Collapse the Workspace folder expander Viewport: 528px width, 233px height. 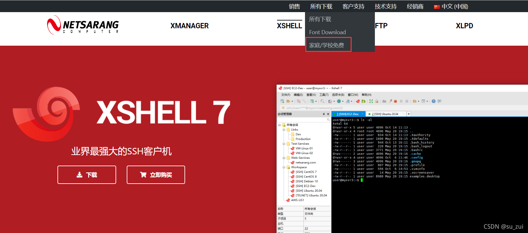284,167
